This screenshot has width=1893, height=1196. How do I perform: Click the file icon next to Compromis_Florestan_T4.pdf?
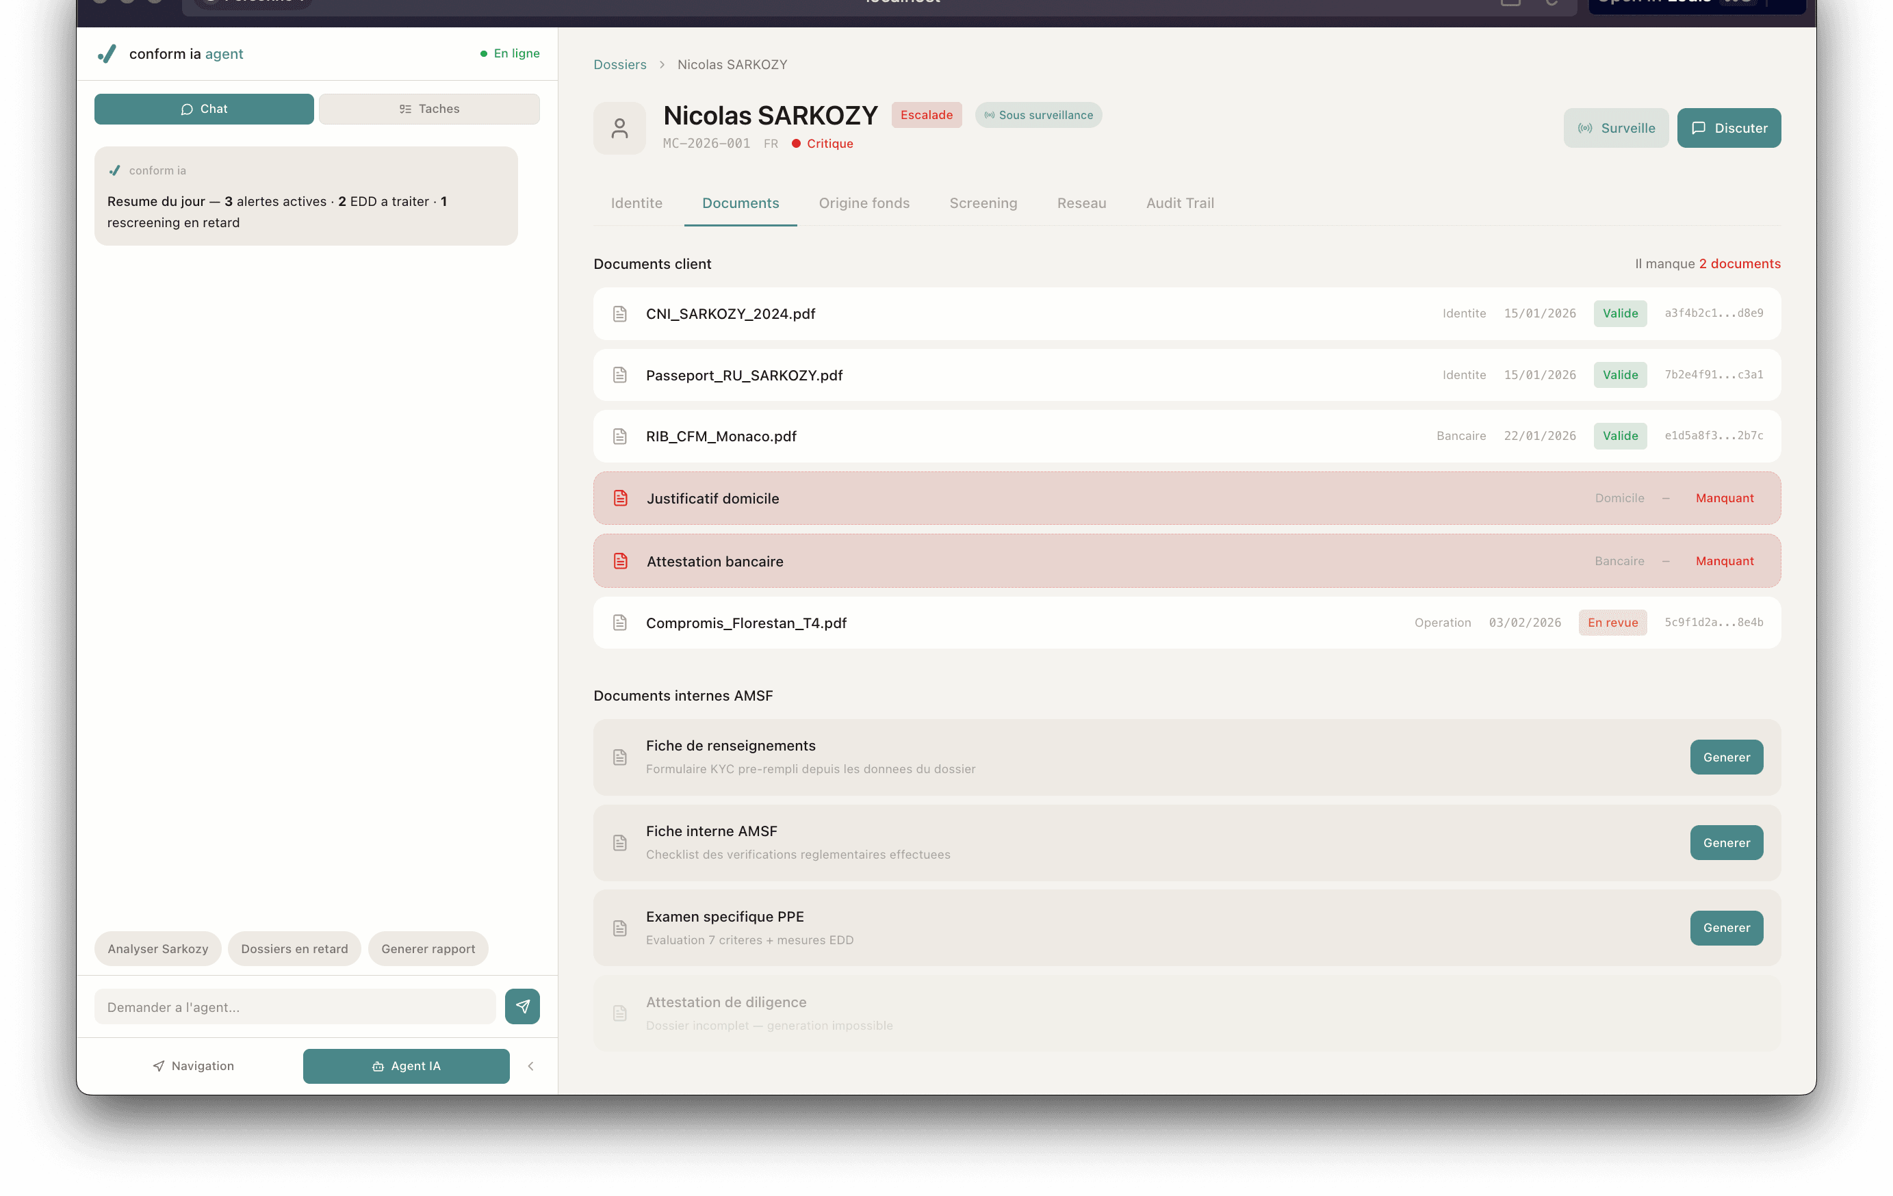coord(619,623)
